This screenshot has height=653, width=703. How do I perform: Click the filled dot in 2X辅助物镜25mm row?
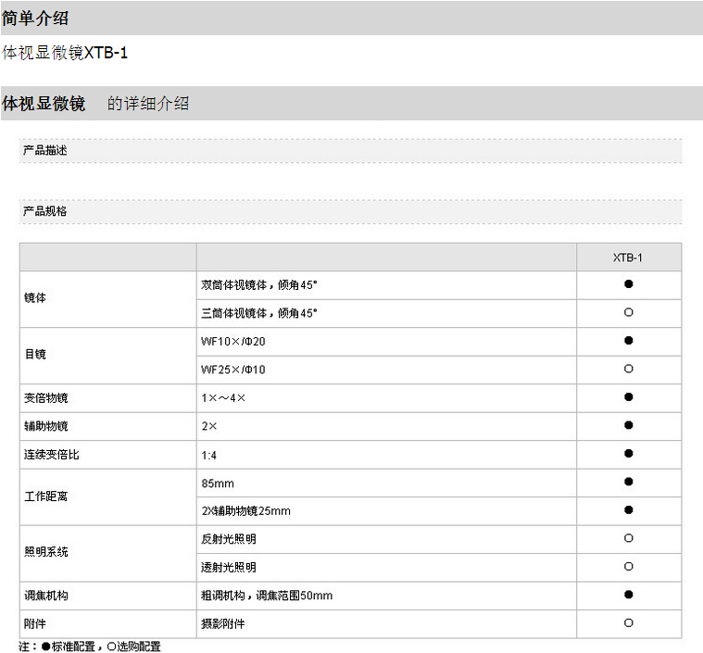(x=629, y=510)
